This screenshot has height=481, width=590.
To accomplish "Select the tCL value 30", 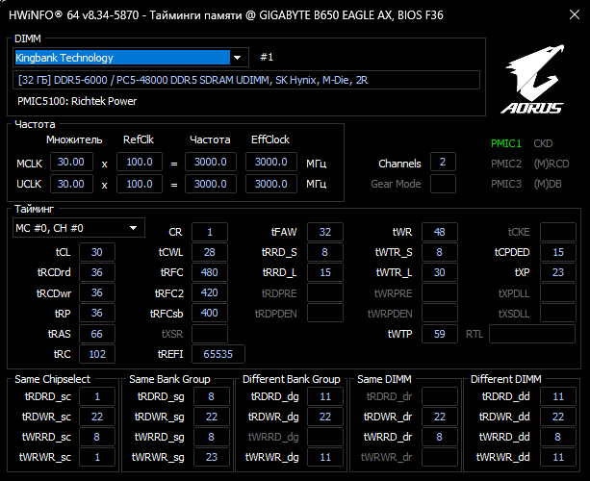I will click(96, 252).
